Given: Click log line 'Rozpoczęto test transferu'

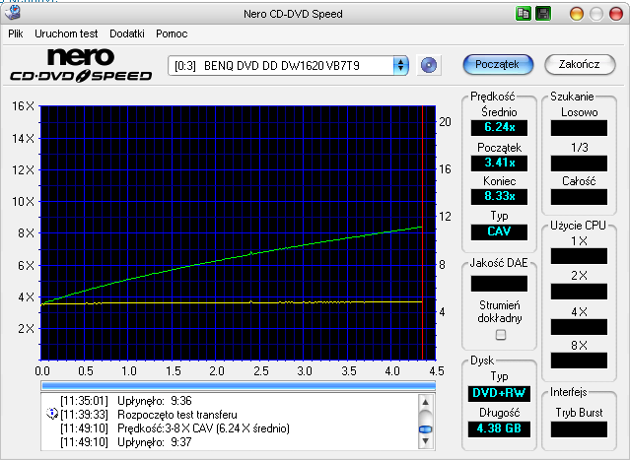Looking at the screenshot, I should pyautogui.click(x=177, y=415).
